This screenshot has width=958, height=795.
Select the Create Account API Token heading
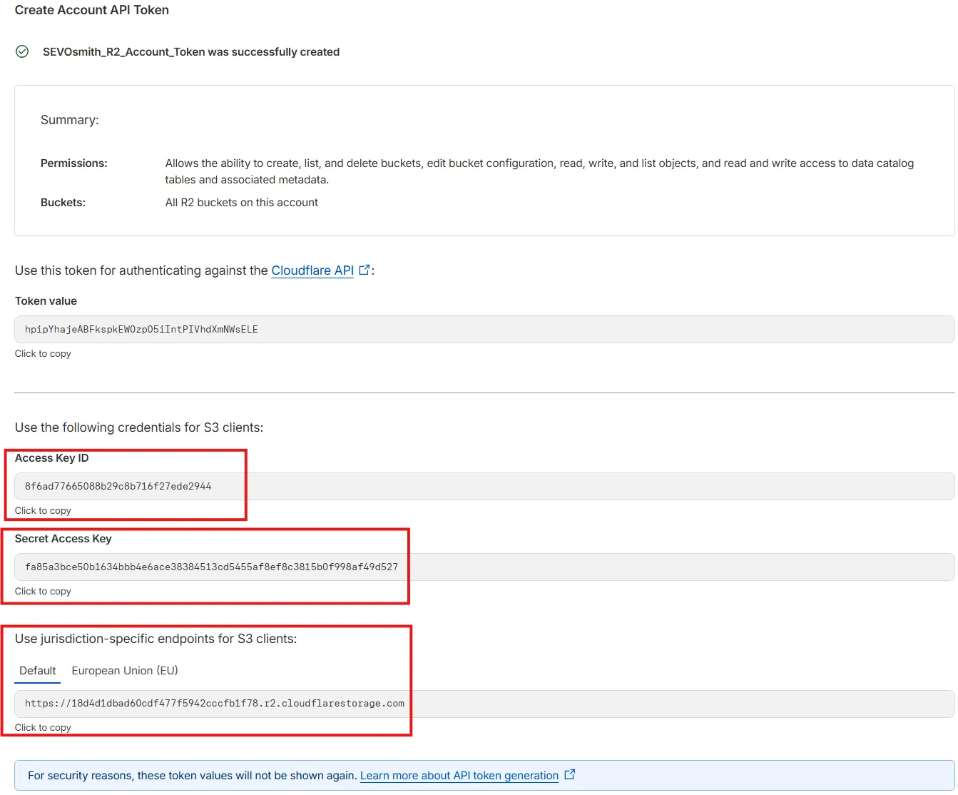click(92, 10)
